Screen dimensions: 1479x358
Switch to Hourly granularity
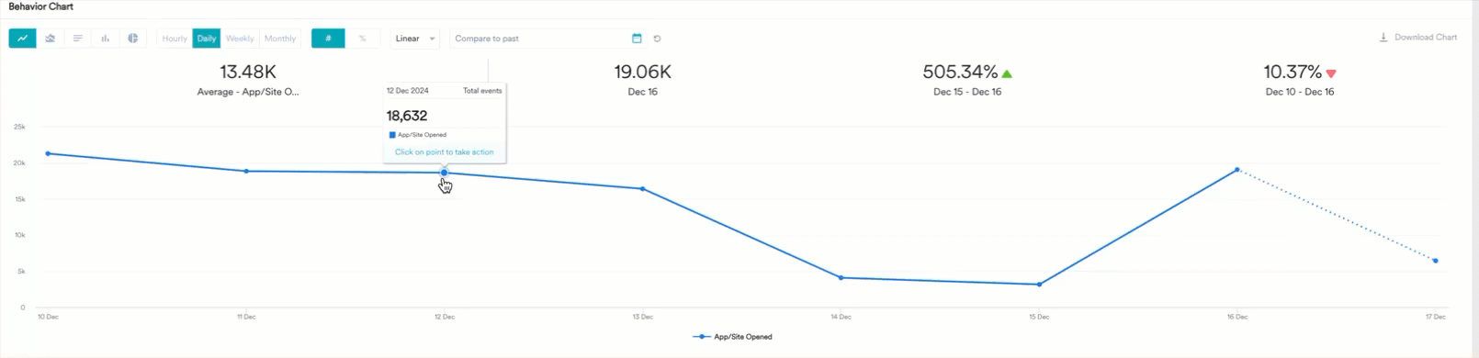pyautogui.click(x=175, y=39)
